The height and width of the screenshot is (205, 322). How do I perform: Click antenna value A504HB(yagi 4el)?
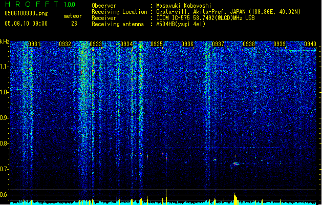click(181, 24)
